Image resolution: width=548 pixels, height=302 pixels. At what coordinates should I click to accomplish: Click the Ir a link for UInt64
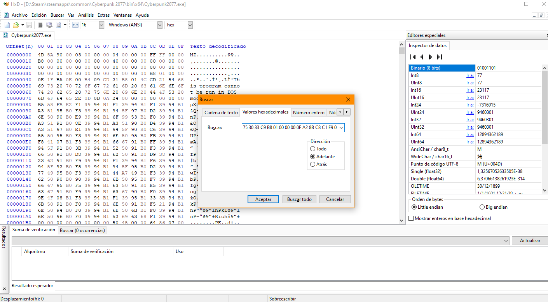pos(470,142)
